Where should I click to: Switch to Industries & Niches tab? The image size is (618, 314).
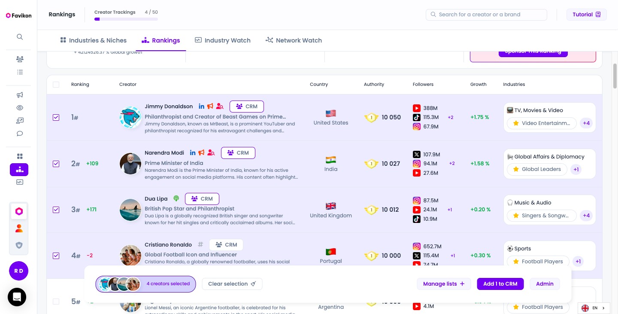coord(93,40)
